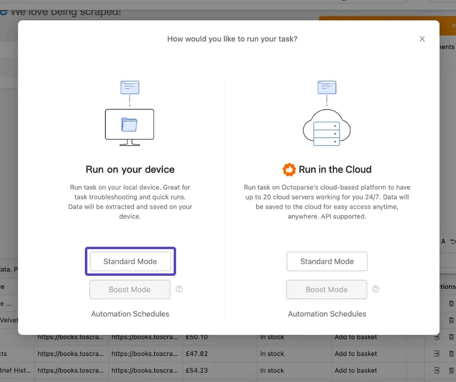456x382 pixels.
Task: Click the undo arrow icon behind dialog
Action: coord(453,241)
